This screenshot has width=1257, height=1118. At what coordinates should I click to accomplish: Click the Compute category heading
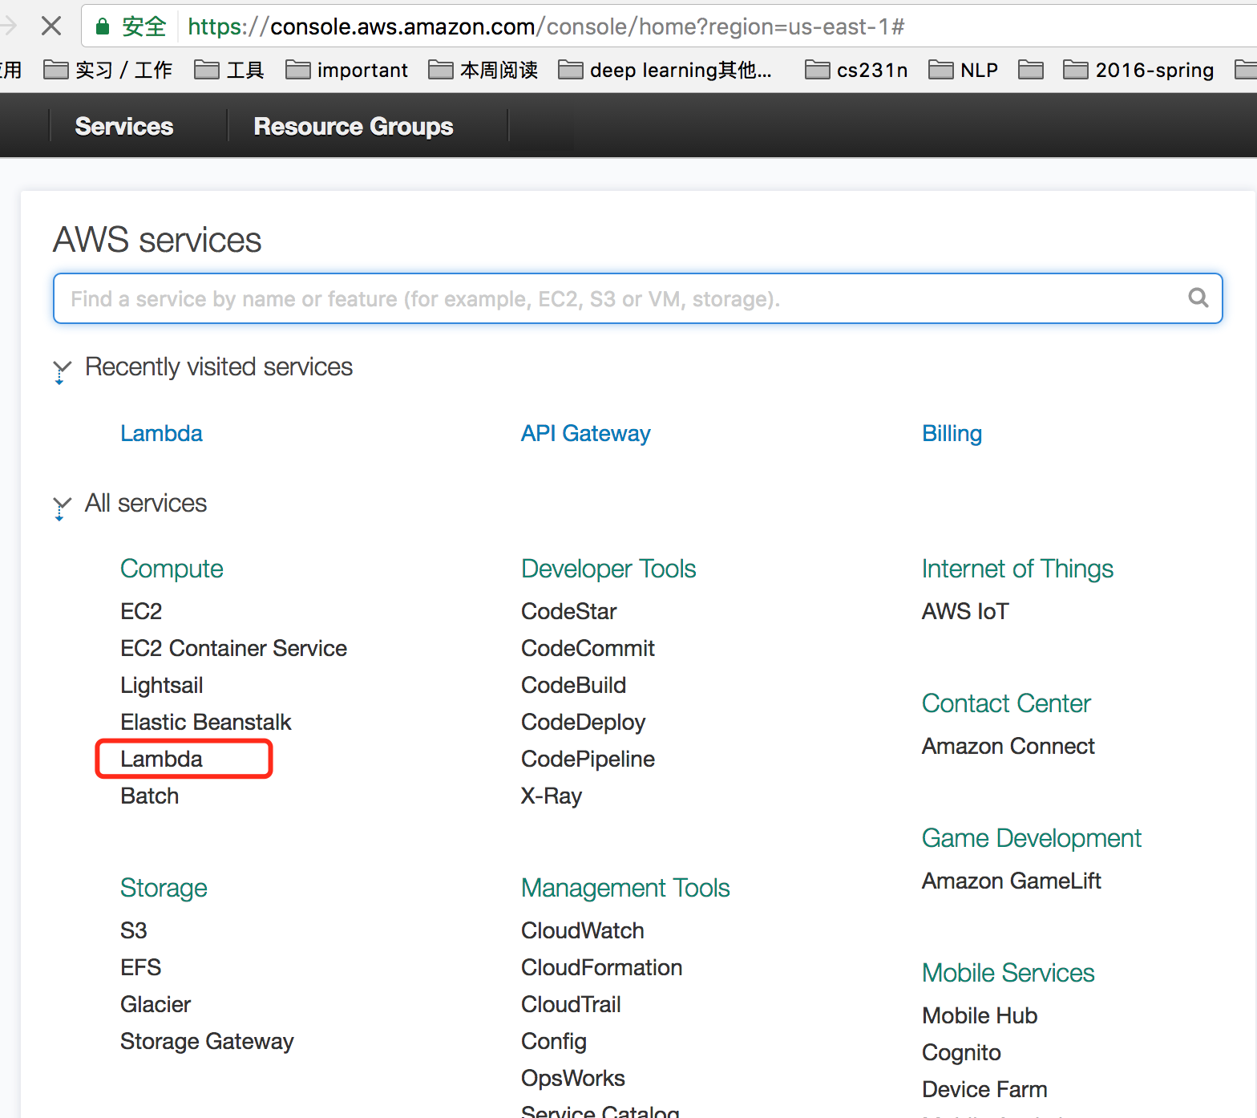pos(172,569)
